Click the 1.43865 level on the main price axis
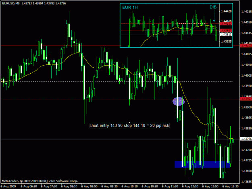The height and width of the screenshot is (189, 252). [x=246, y=118]
